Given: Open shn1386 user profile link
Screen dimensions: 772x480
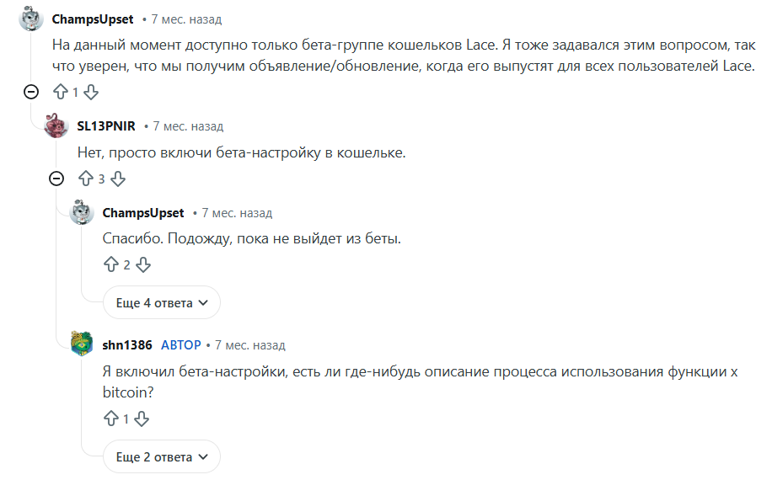Looking at the screenshot, I should click(127, 345).
